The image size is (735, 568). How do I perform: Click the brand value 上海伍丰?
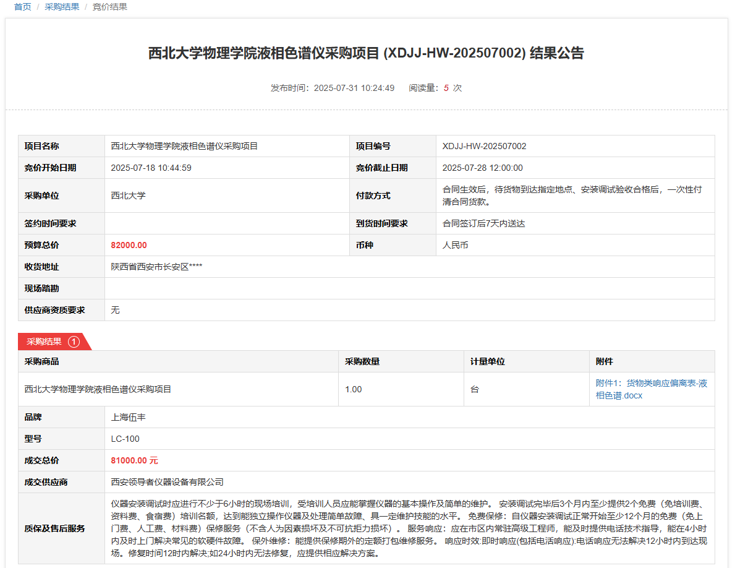(128, 417)
